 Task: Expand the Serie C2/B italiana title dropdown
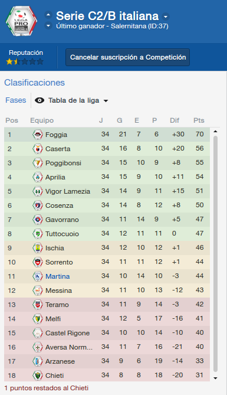click(x=166, y=17)
